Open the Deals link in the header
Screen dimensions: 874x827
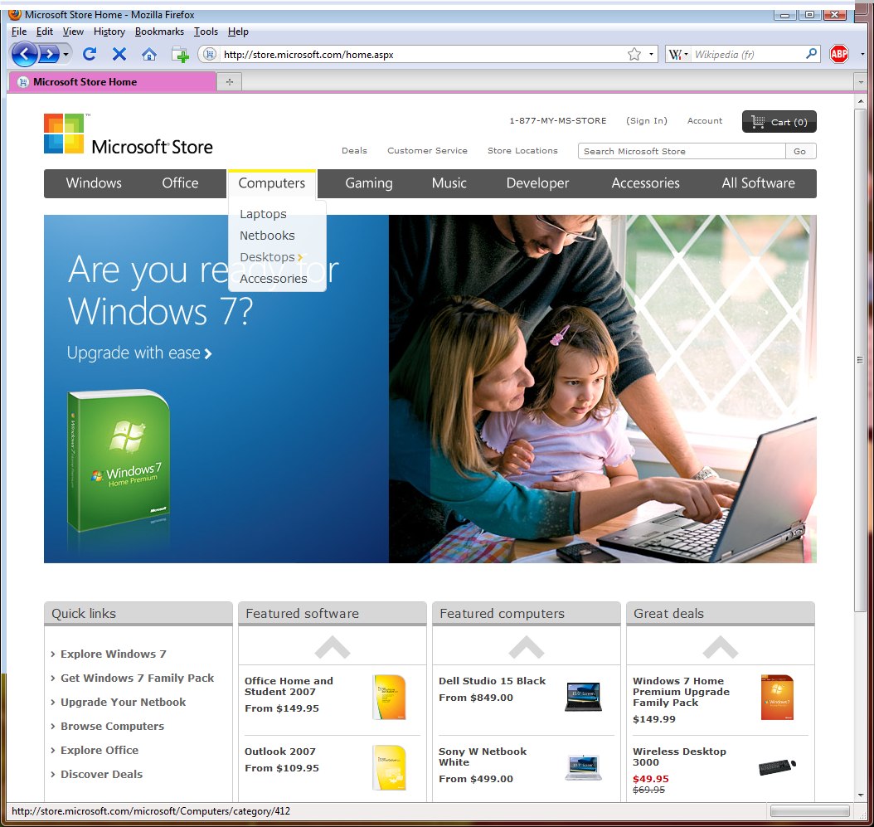point(355,151)
